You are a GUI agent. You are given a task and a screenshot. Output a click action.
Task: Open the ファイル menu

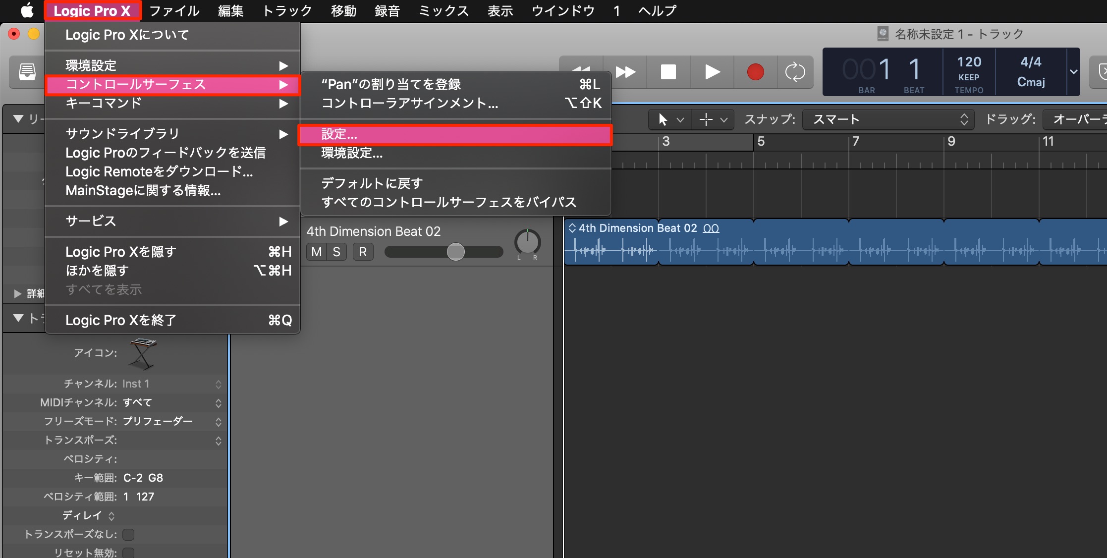coord(174,10)
